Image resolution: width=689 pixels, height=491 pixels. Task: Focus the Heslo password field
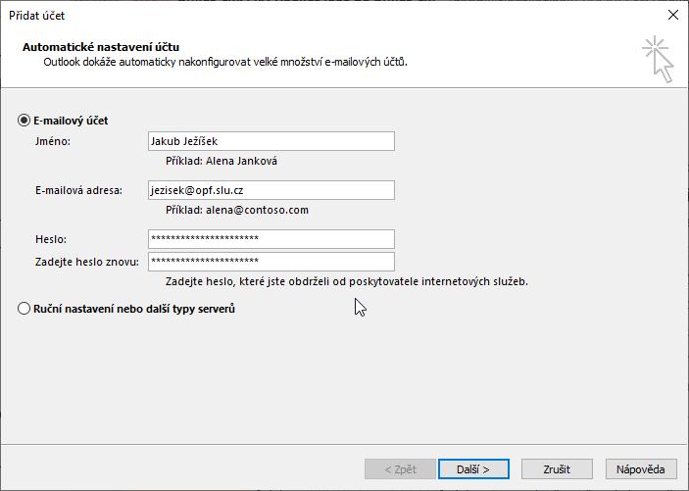pos(271,239)
